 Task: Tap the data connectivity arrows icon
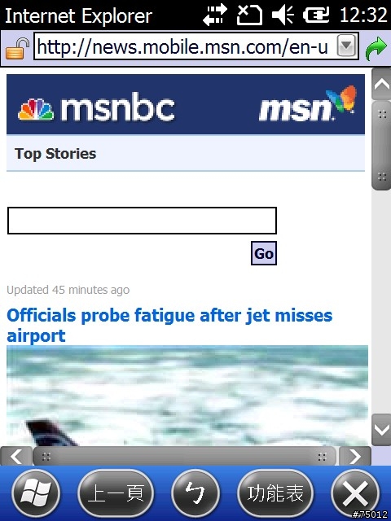(215, 15)
